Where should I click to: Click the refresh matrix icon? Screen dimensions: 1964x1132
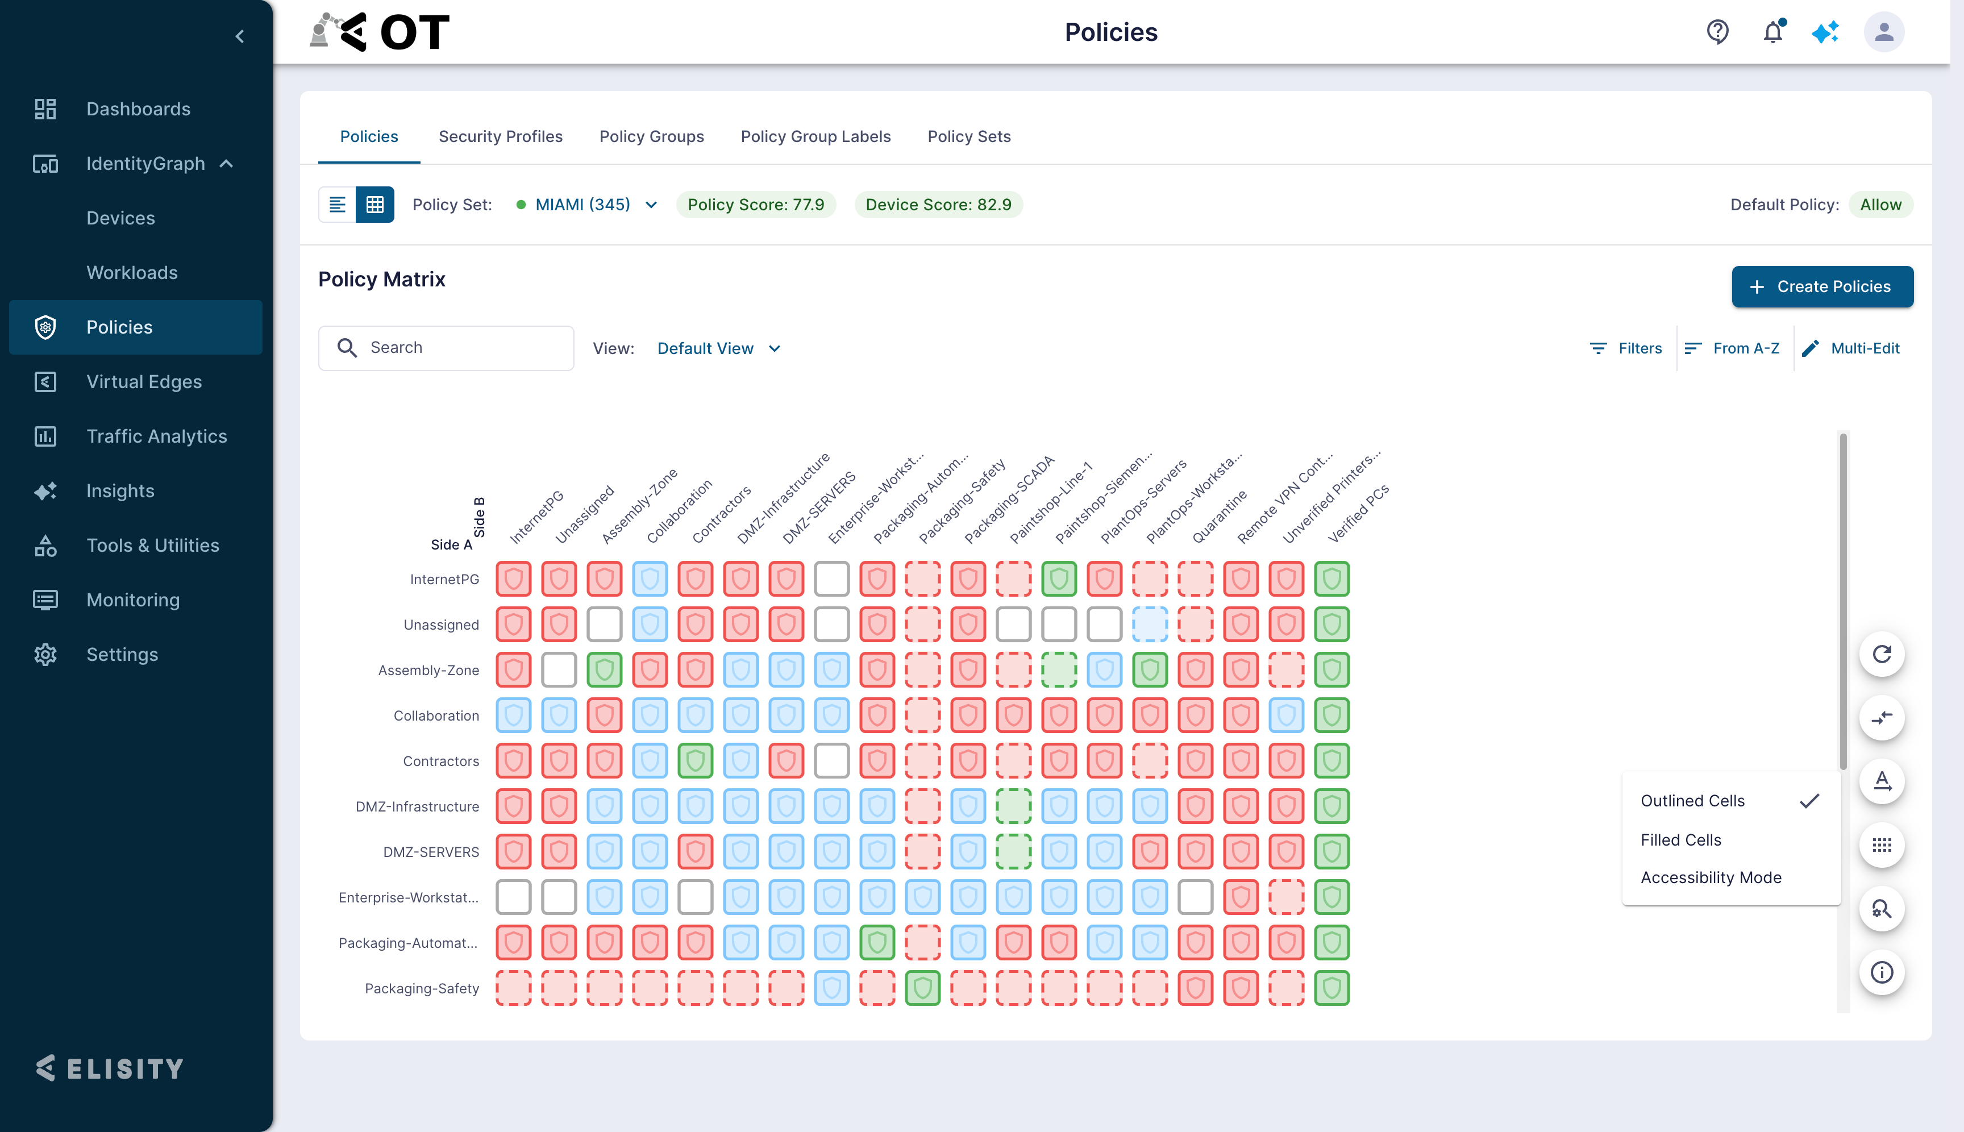1882,654
